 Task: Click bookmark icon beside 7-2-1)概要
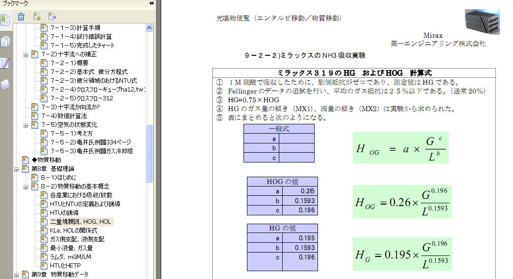[44, 63]
